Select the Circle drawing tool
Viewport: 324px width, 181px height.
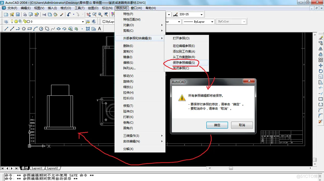(41, 29)
